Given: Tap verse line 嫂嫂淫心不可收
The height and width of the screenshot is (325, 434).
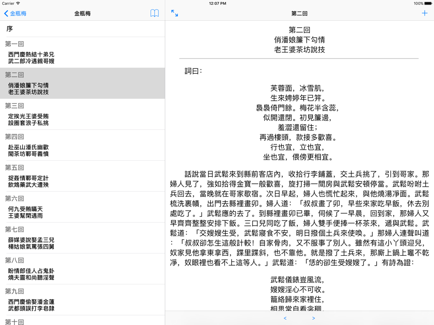Looking at the screenshot, I should [298, 289].
